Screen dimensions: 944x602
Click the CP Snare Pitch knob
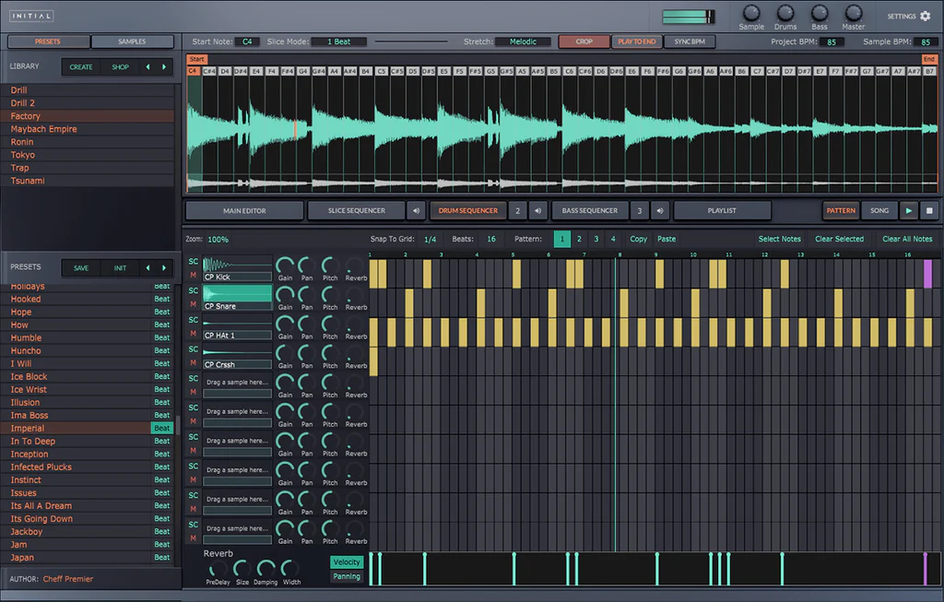click(x=330, y=294)
